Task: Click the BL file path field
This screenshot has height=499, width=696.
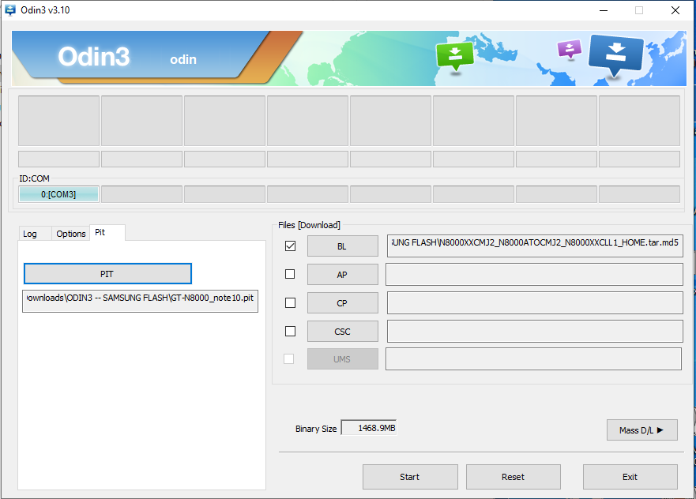Action: (x=535, y=246)
